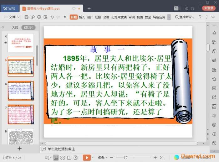
Task: Open the History clock icon in sidebar
Action: (x=214, y=134)
